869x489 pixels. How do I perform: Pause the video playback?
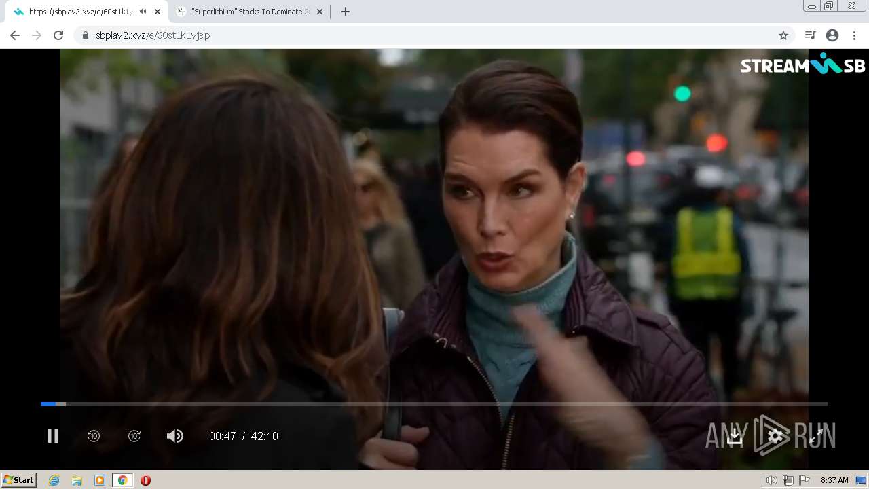[53, 436]
